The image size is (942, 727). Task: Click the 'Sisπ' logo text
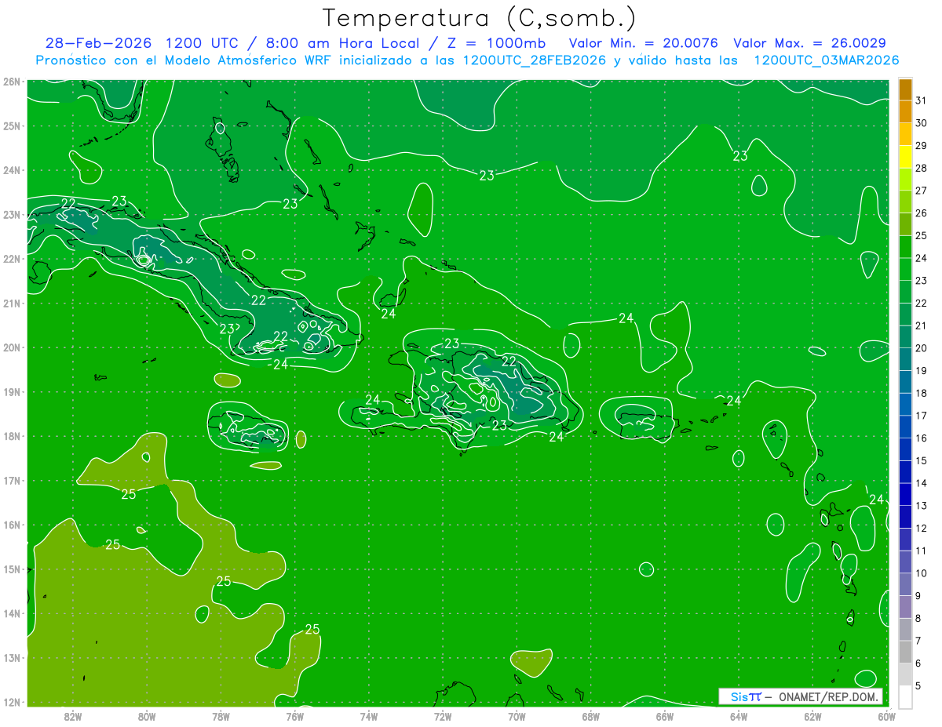coord(745,696)
